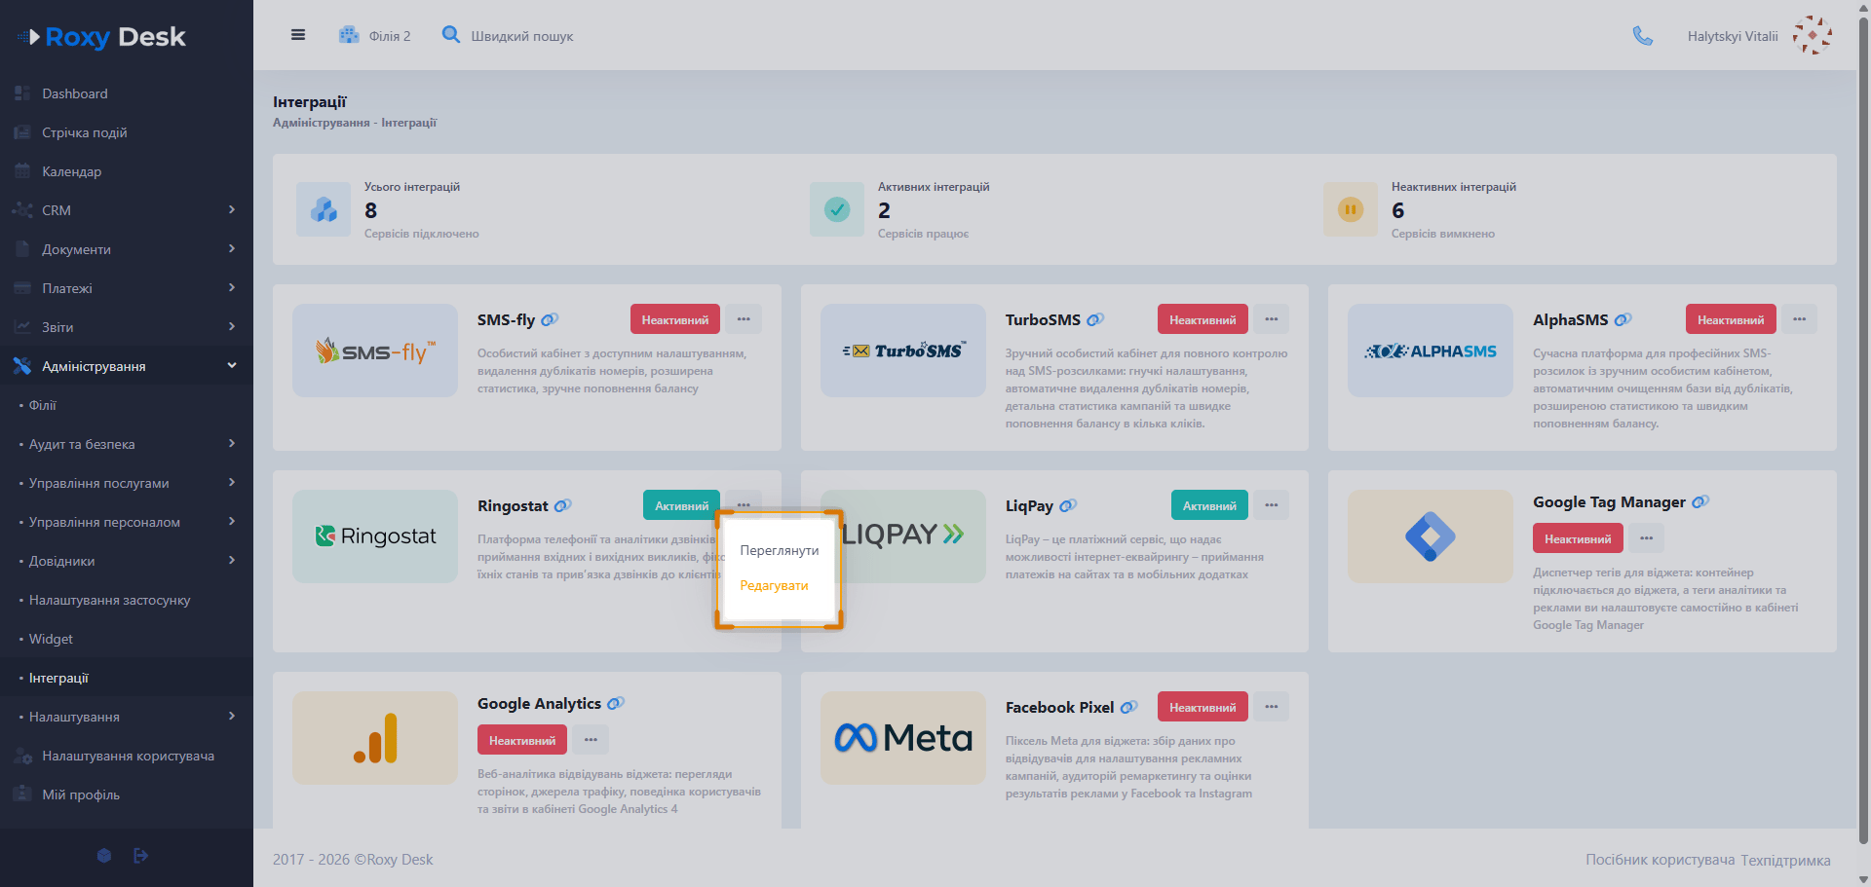The image size is (1871, 887).
Task: Expand Управління персоналом submenu
Action: pyautogui.click(x=127, y=522)
